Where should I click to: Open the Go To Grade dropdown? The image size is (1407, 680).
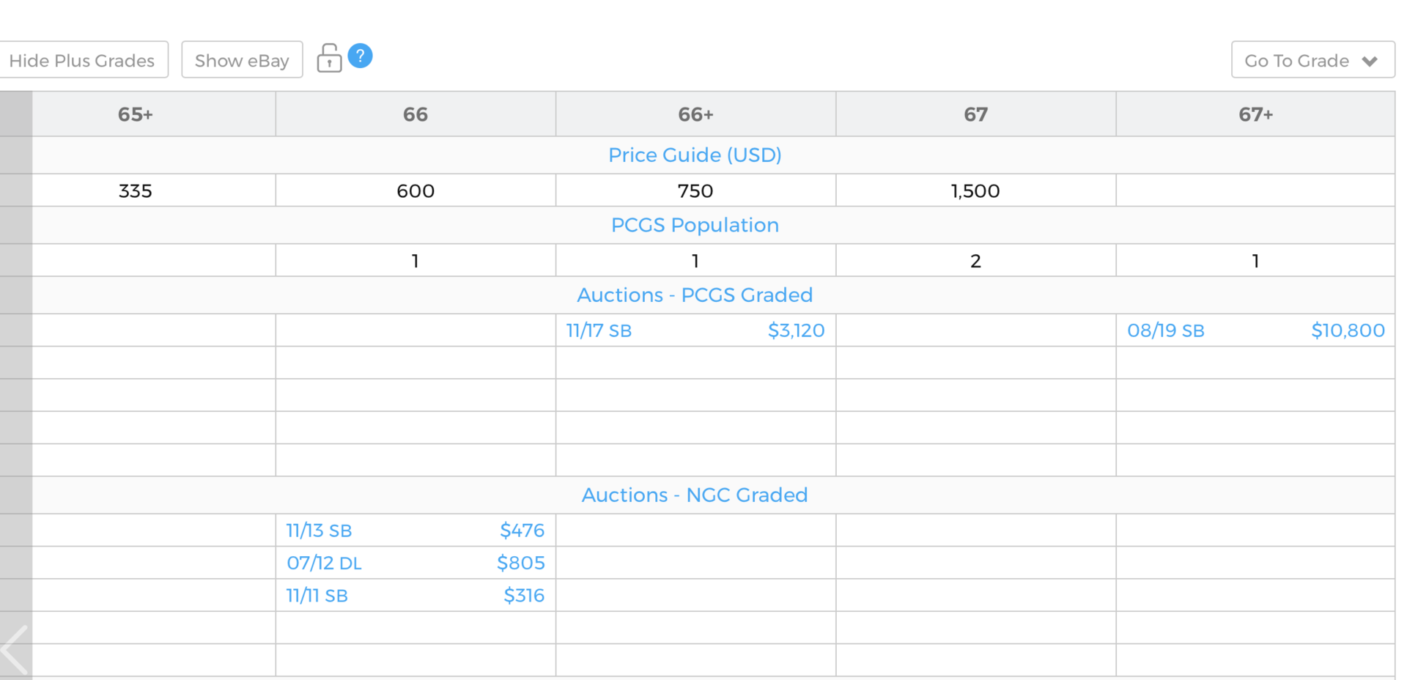pos(1312,60)
